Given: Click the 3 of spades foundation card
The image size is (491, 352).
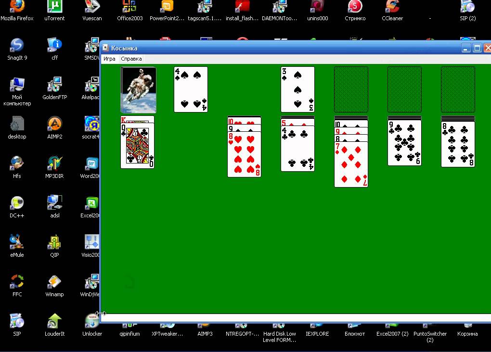Looking at the screenshot, I should (x=297, y=90).
